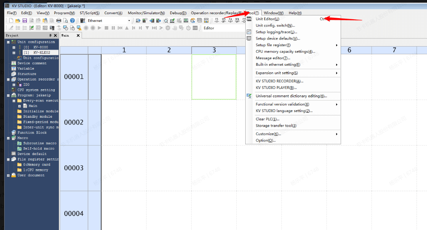
Task: Collapse the Unit configuration tree node
Action: 8,42
